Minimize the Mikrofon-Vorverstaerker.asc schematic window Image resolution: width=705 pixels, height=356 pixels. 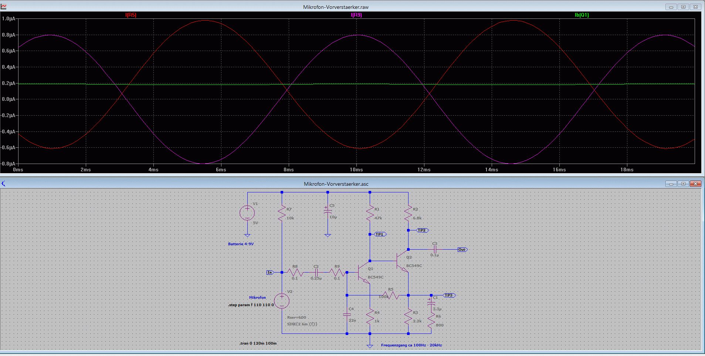click(x=671, y=184)
